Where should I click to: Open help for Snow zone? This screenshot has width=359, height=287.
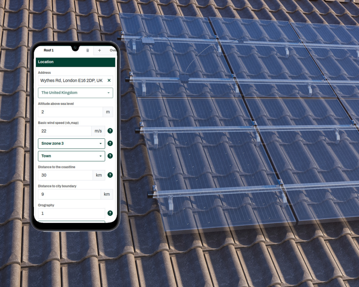[x=110, y=143]
